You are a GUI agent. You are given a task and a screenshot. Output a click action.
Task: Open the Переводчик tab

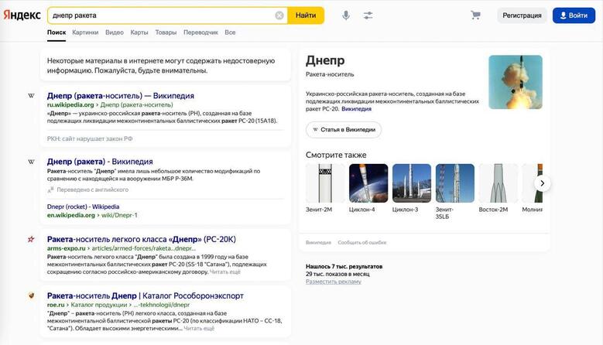[200, 32]
